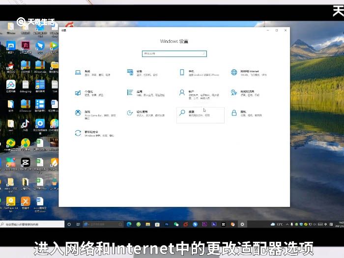Select the DingTalk blue wing desktop icon
Screen dimensions: 344x258
[40, 47]
